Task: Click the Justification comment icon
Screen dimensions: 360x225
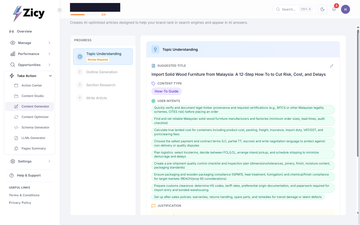Action: click(153, 206)
